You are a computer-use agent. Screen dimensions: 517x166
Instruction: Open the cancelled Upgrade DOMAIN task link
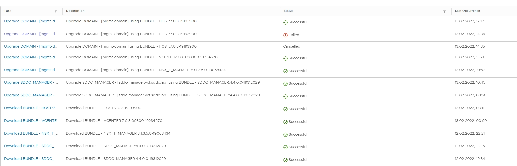tap(30, 46)
